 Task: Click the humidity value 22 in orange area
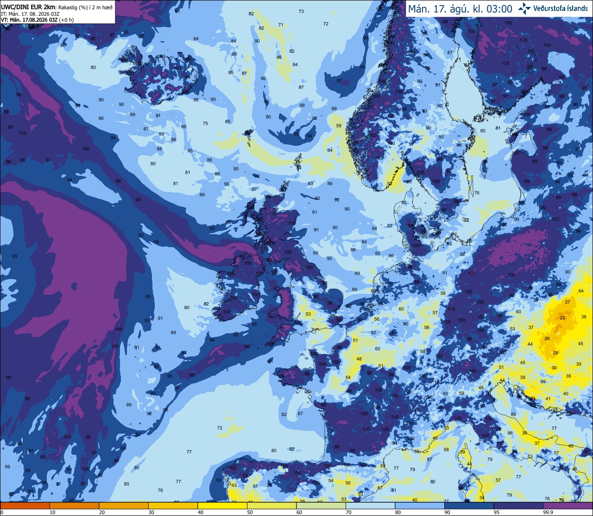pyautogui.click(x=562, y=318)
